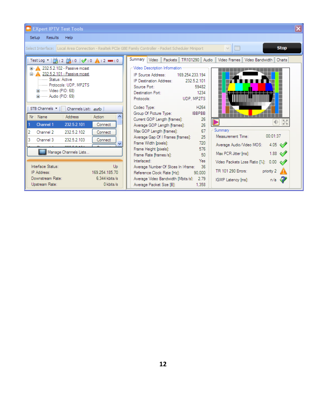Screen dimensions: 326x396
Task: Click green checkmark next to Average Audio/Video MOS
Action: (283, 145)
